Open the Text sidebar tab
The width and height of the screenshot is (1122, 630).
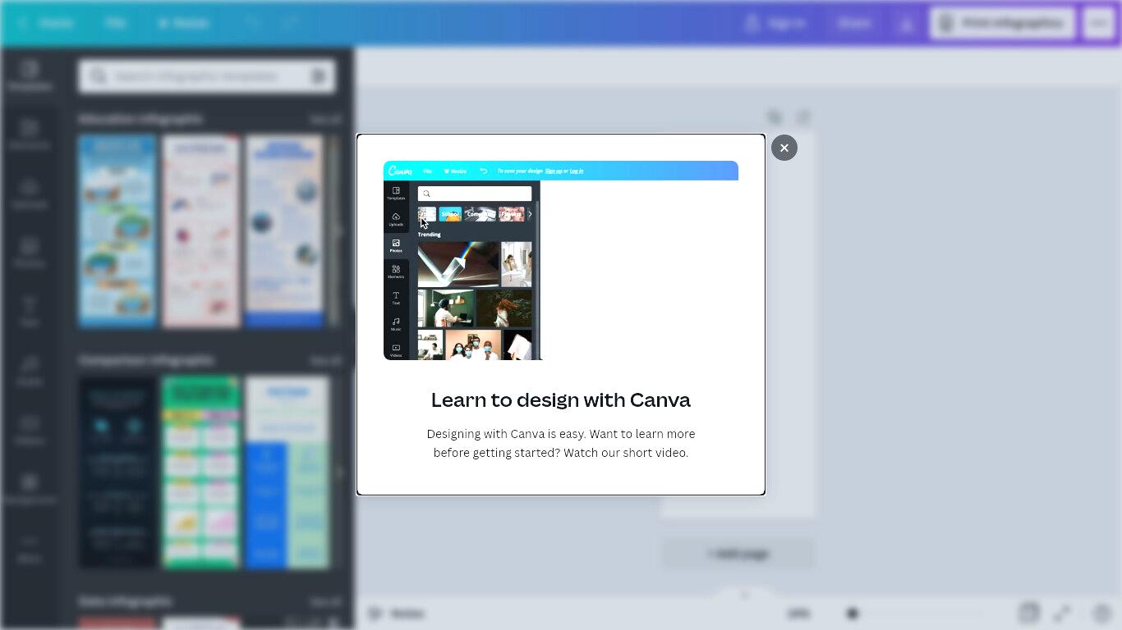(x=30, y=312)
